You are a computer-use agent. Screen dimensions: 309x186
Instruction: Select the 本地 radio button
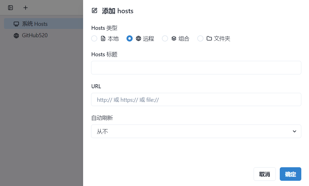click(x=94, y=38)
